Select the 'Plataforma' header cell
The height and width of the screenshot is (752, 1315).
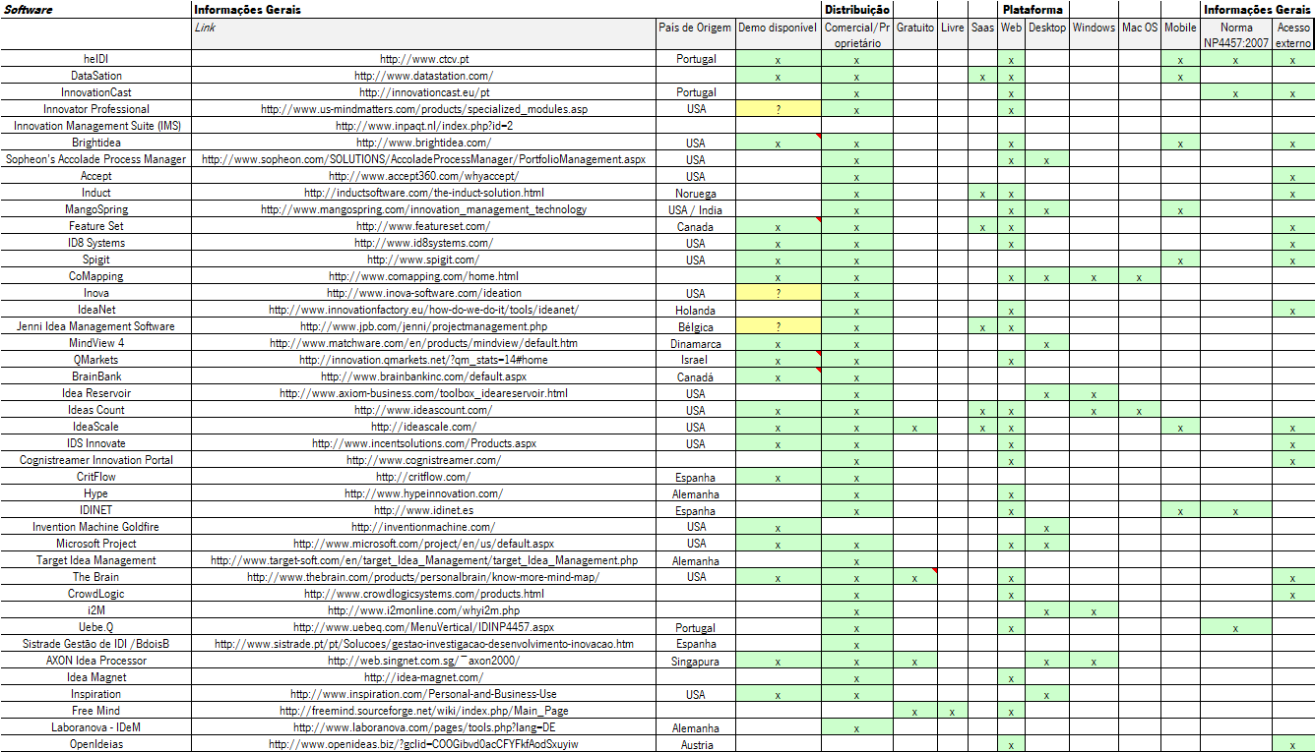click(x=1033, y=9)
